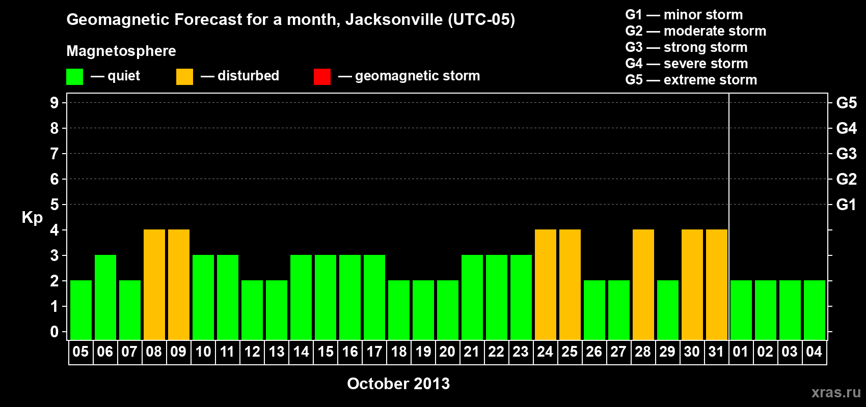This screenshot has height=407, width=866.
Task: Click the date label 03
Action: tap(790, 352)
